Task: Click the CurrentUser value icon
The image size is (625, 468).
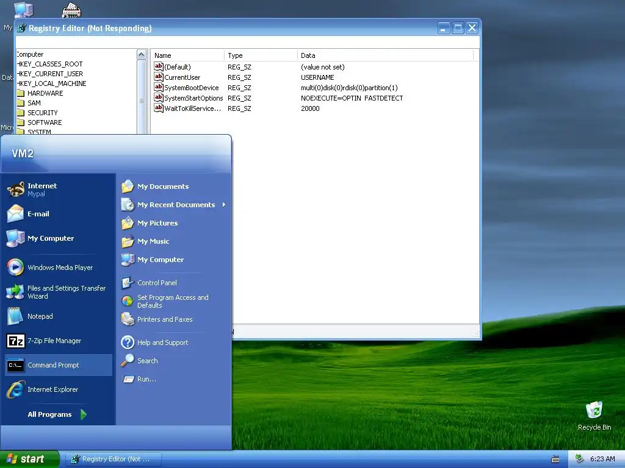Action: pyautogui.click(x=159, y=77)
